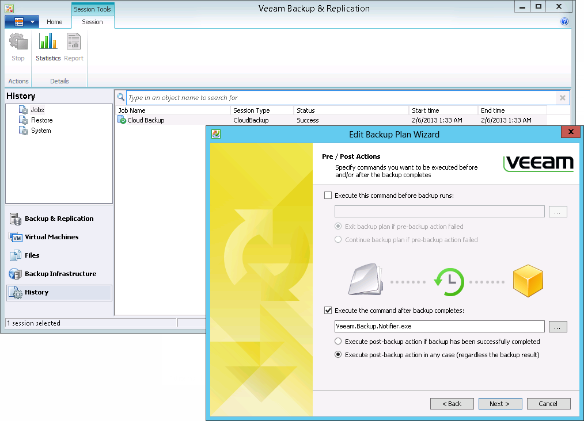This screenshot has width=584, height=421.
Task: Click the Virtual Machines VM icon
Action: pos(16,237)
